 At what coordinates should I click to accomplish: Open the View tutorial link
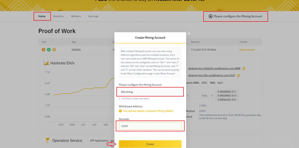pos(247,50)
